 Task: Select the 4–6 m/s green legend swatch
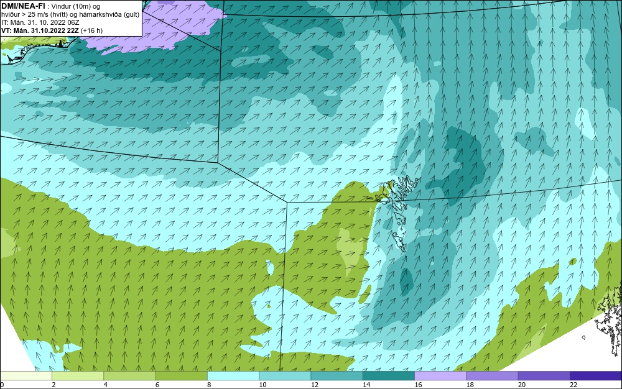[129, 376]
